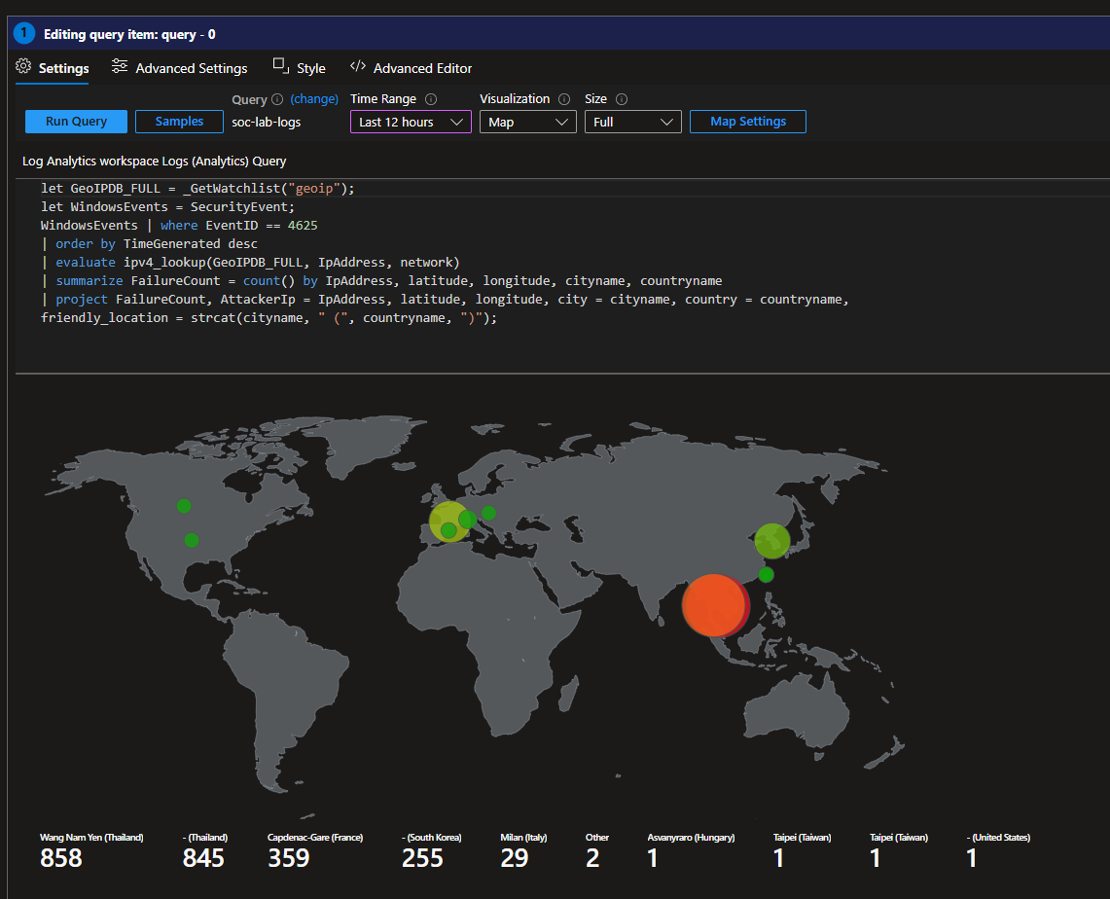This screenshot has height=899, width=1110.
Task: Click the Time Range info icon
Action: 431,99
